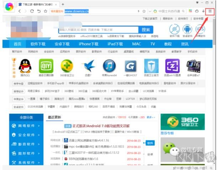
Task: Click the 全部分类 sidebar header
Action: click(26, 118)
